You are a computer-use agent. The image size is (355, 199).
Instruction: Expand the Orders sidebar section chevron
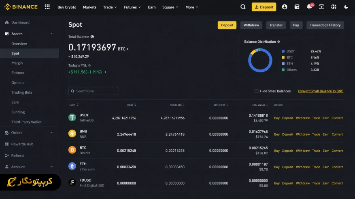pyautogui.click(x=52, y=132)
